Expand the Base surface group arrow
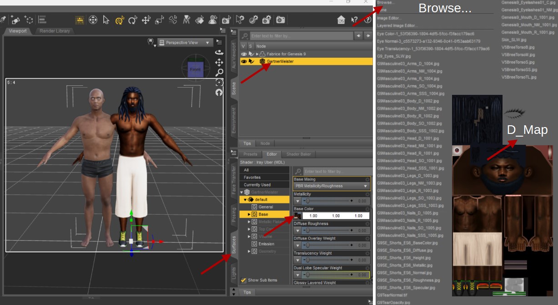This screenshot has width=558, height=305. (249, 214)
